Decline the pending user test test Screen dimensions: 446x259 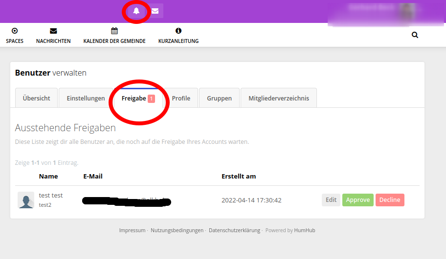tap(390, 200)
